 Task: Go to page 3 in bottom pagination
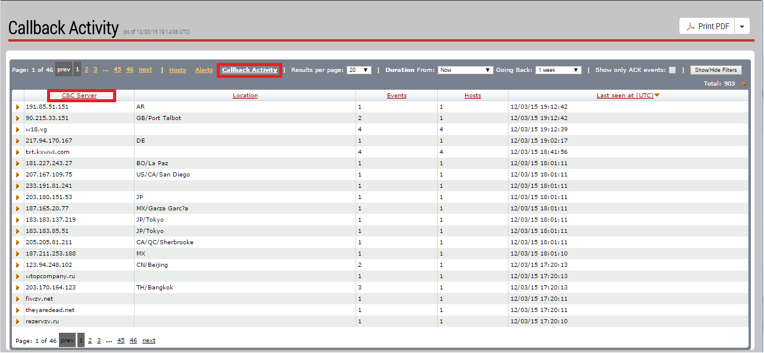pyautogui.click(x=99, y=341)
